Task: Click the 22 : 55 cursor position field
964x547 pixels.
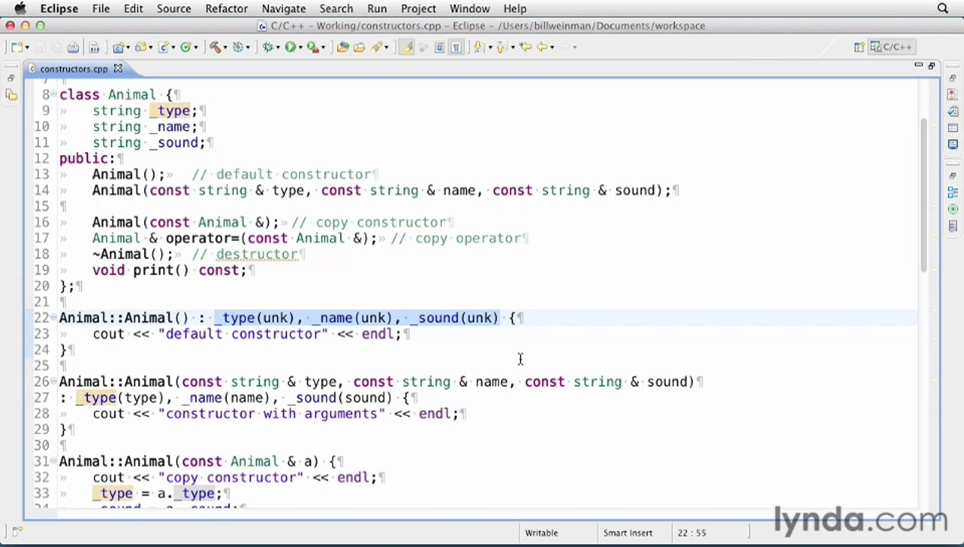Action: pyautogui.click(x=692, y=533)
